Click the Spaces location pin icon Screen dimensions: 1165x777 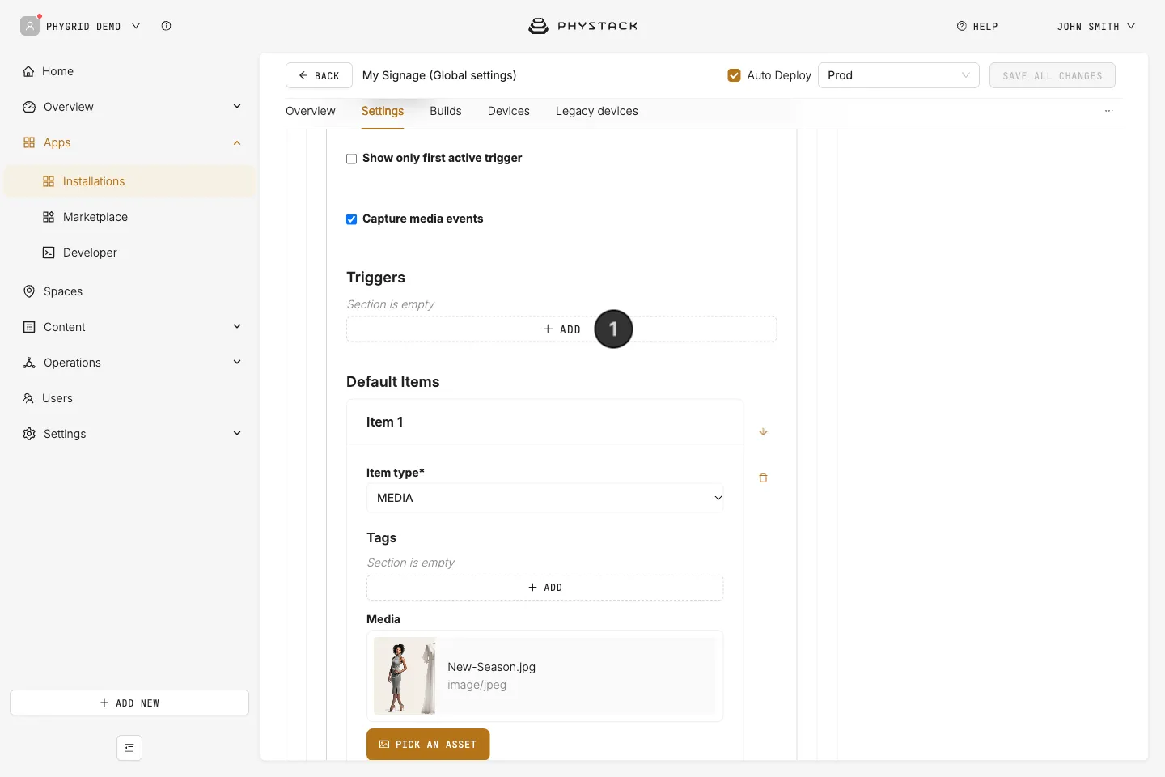[x=29, y=291]
